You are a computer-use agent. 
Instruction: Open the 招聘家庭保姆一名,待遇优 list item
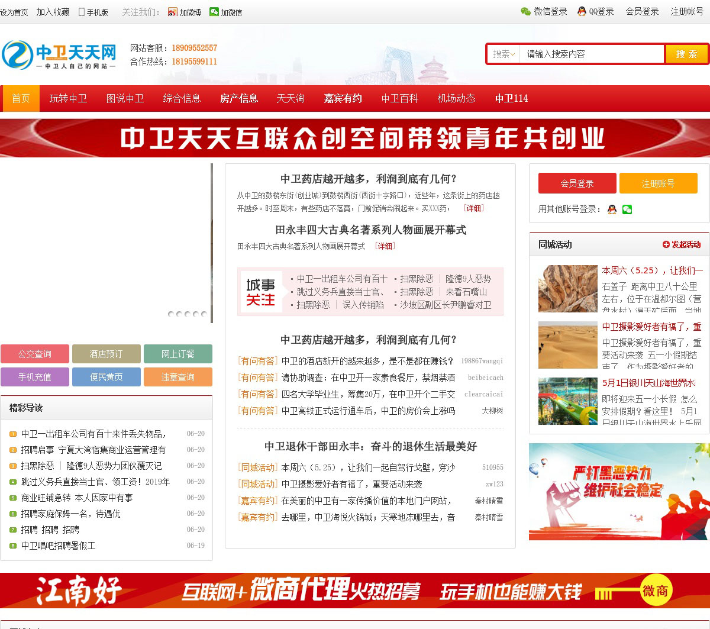pyautogui.click(x=71, y=514)
